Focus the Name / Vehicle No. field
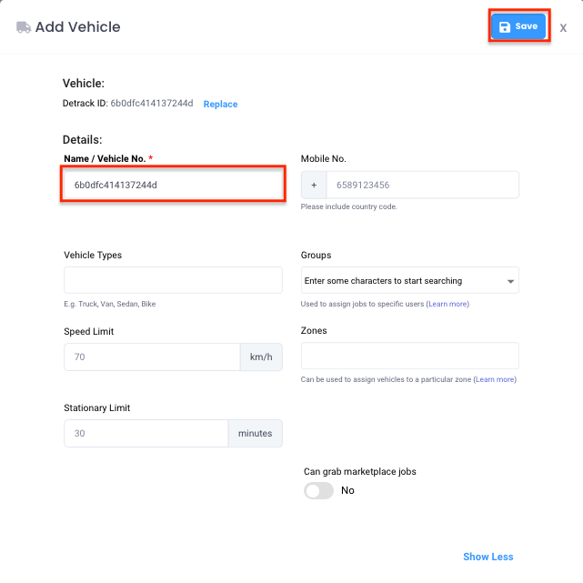This screenshot has height=583, width=583. pos(173,185)
